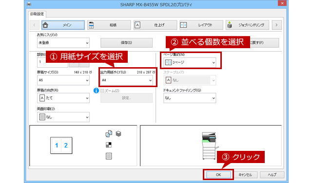Image resolution: width=312 pixels, height=183 pixels.
Task: Click the OK button
Action: pos(218,175)
